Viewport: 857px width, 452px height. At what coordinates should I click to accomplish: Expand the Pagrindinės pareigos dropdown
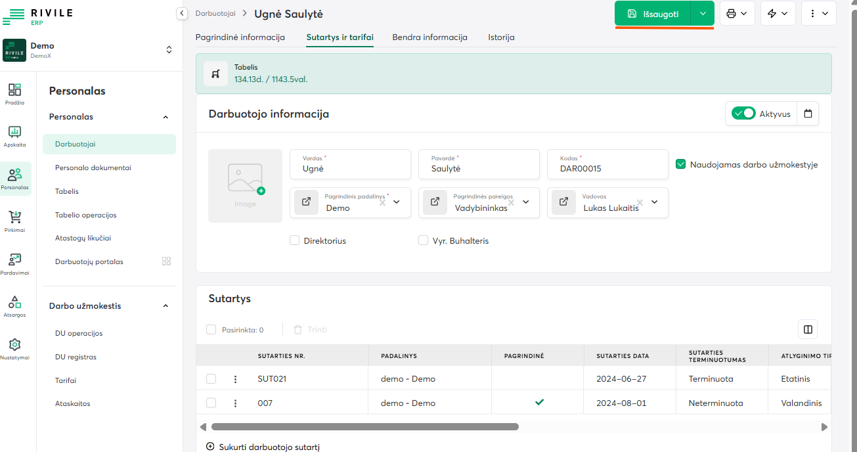click(526, 202)
